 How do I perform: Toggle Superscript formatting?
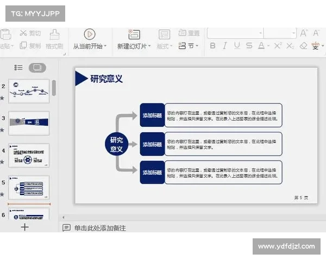pyautogui.click(x=278, y=45)
